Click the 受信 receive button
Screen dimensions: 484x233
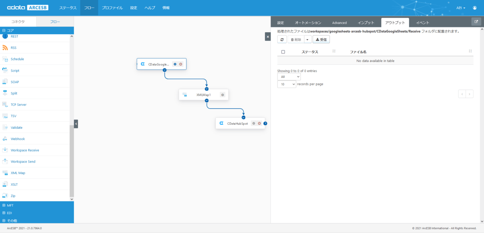(x=321, y=39)
